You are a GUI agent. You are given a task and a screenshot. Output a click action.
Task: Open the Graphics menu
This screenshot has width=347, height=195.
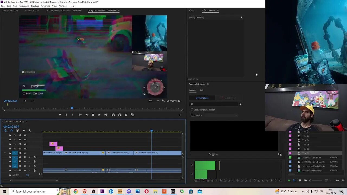click(46, 6)
